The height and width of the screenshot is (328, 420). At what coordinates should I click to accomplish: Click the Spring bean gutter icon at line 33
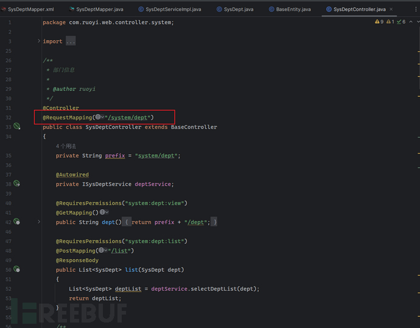(16, 126)
